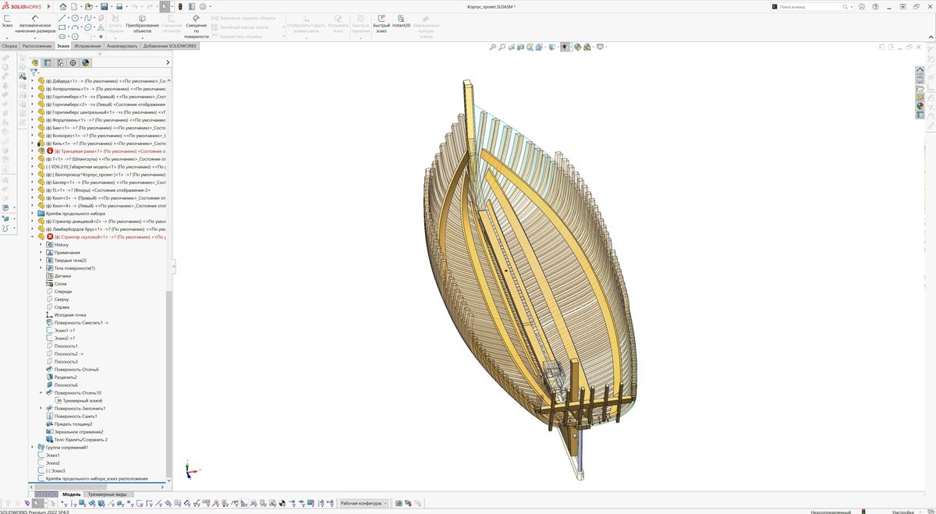The height and width of the screenshot is (514, 936).
Task: Open the Трехмерные виды bottom tab
Action: (x=107, y=495)
